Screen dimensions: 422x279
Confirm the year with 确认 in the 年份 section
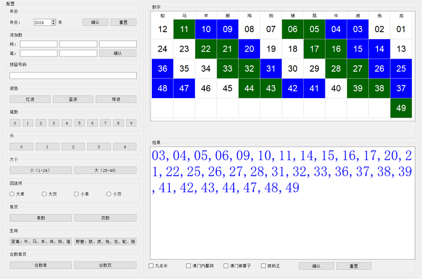pyautogui.click(x=95, y=22)
